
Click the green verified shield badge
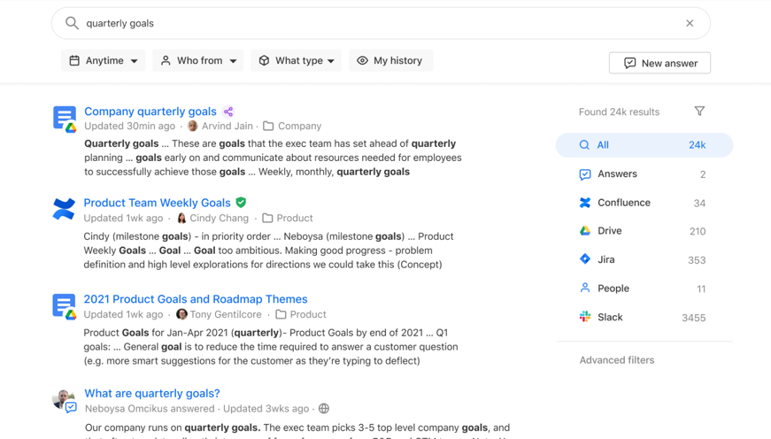click(x=241, y=203)
